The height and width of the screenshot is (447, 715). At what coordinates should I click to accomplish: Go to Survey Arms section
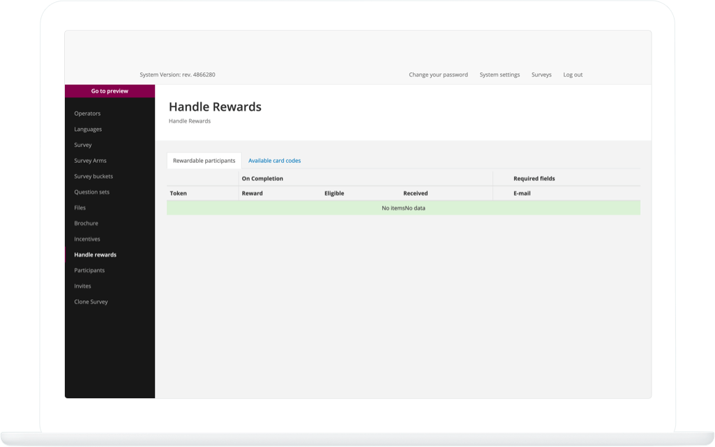tap(90, 161)
